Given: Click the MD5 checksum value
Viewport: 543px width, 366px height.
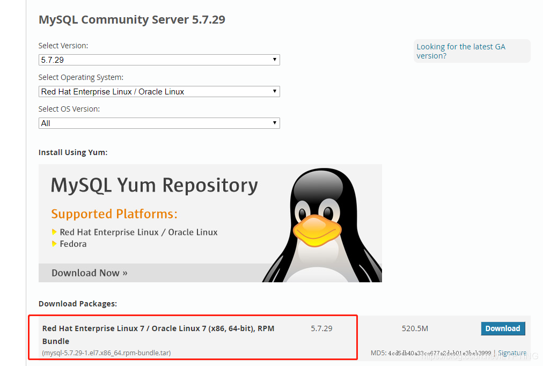Looking at the screenshot, I should [x=439, y=353].
